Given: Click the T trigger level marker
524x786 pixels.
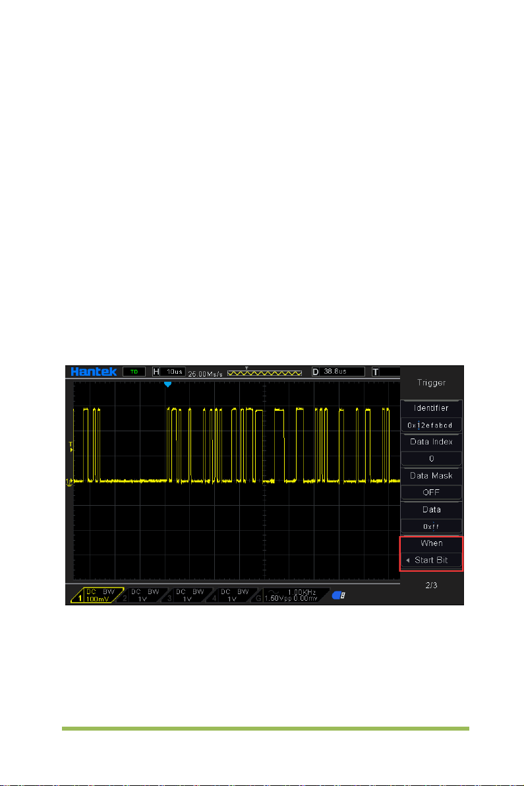Looking at the screenshot, I should tap(71, 446).
